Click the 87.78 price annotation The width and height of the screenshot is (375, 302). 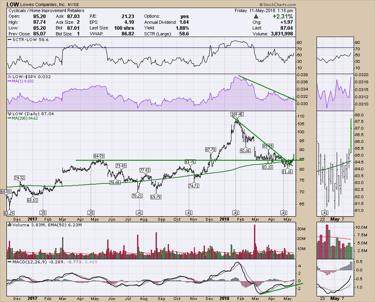[x=210, y=150]
